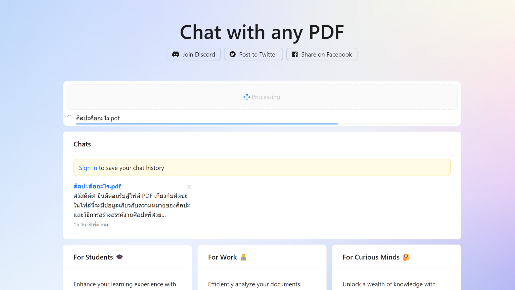Click the upload progress bar
515x290 pixels.
tap(207, 124)
